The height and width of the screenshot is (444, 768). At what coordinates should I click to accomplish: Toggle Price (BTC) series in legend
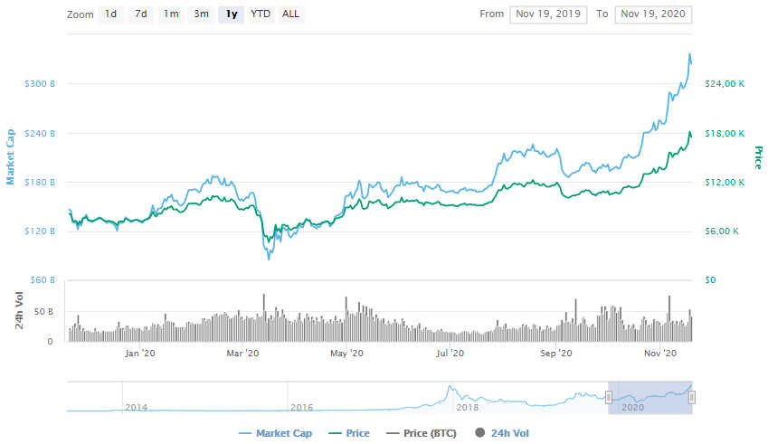[422, 433]
